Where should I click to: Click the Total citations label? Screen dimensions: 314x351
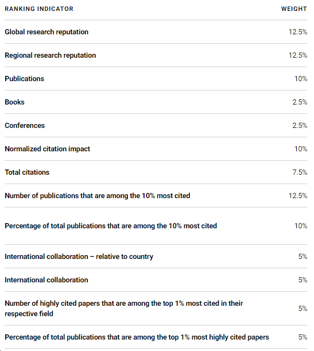tap(27, 172)
